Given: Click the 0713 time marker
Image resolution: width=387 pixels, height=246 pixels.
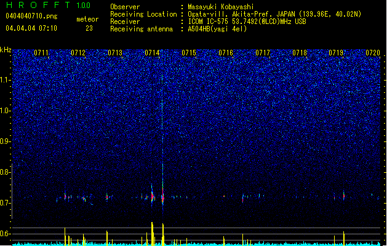Looking at the screenshot, I should pos(115,53).
